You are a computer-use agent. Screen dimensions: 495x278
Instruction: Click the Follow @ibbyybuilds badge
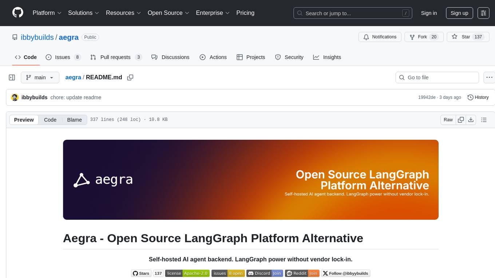(x=345, y=273)
